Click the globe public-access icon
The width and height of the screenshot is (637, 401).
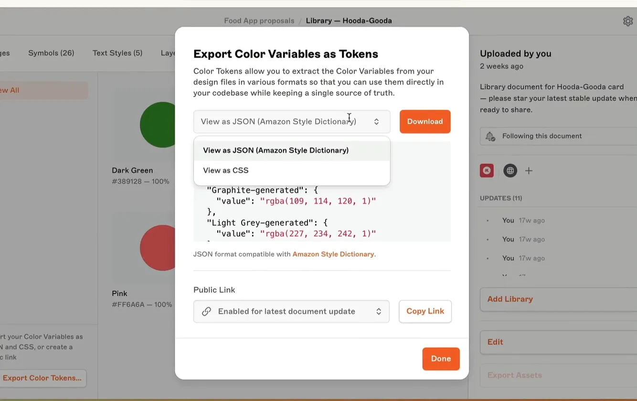click(x=510, y=170)
